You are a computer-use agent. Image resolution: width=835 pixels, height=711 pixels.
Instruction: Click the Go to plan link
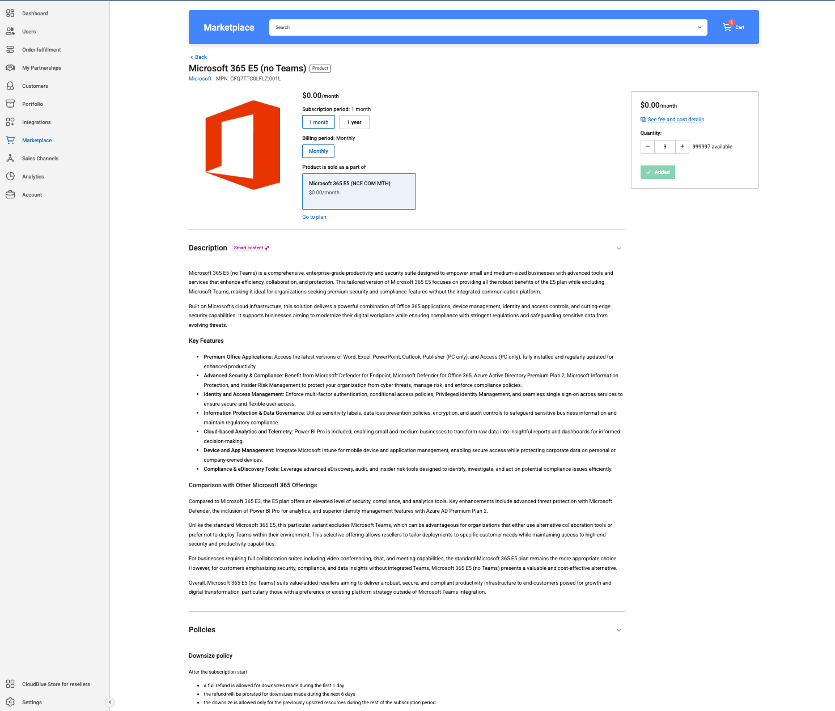(314, 217)
